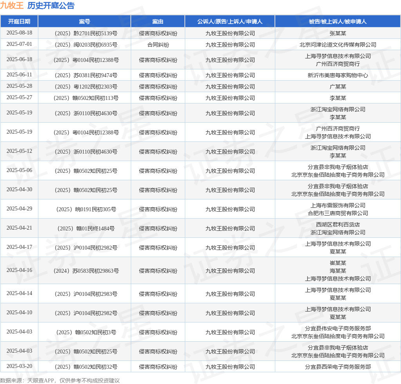401x384 pixels.
Task: Click defendant 崔某某
Action: pos(338,263)
